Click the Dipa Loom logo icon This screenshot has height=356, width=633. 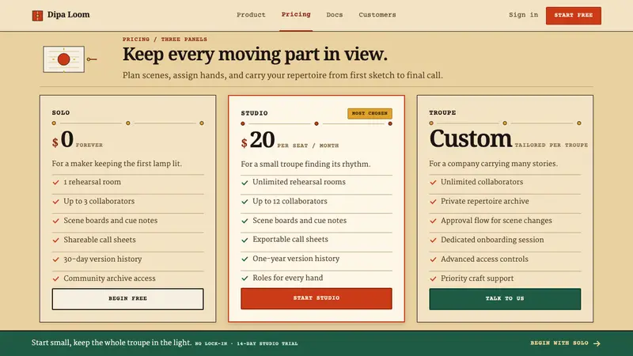(x=37, y=16)
